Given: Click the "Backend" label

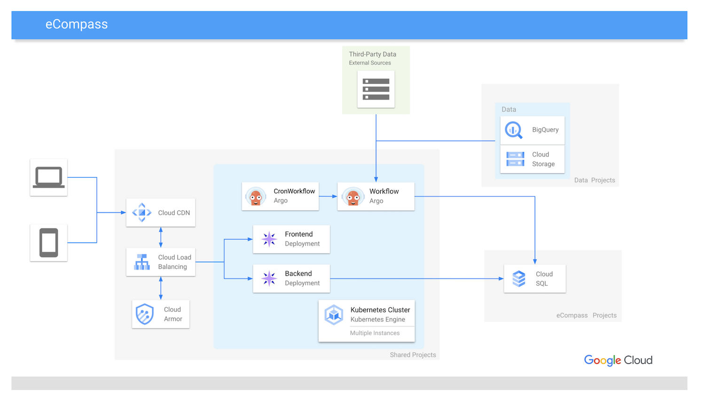Looking at the screenshot, I should click(x=298, y=274).
